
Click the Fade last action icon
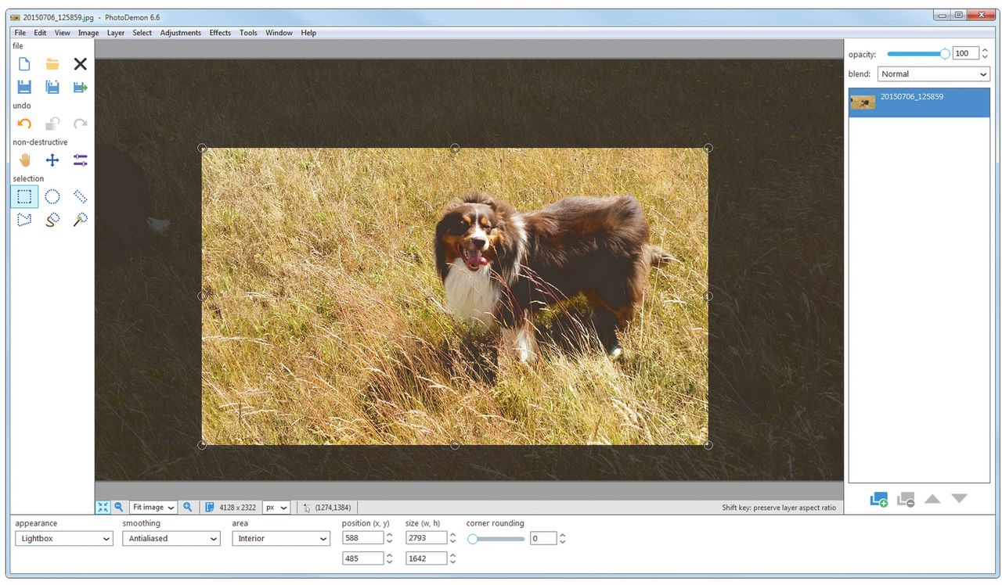[52, 124]
